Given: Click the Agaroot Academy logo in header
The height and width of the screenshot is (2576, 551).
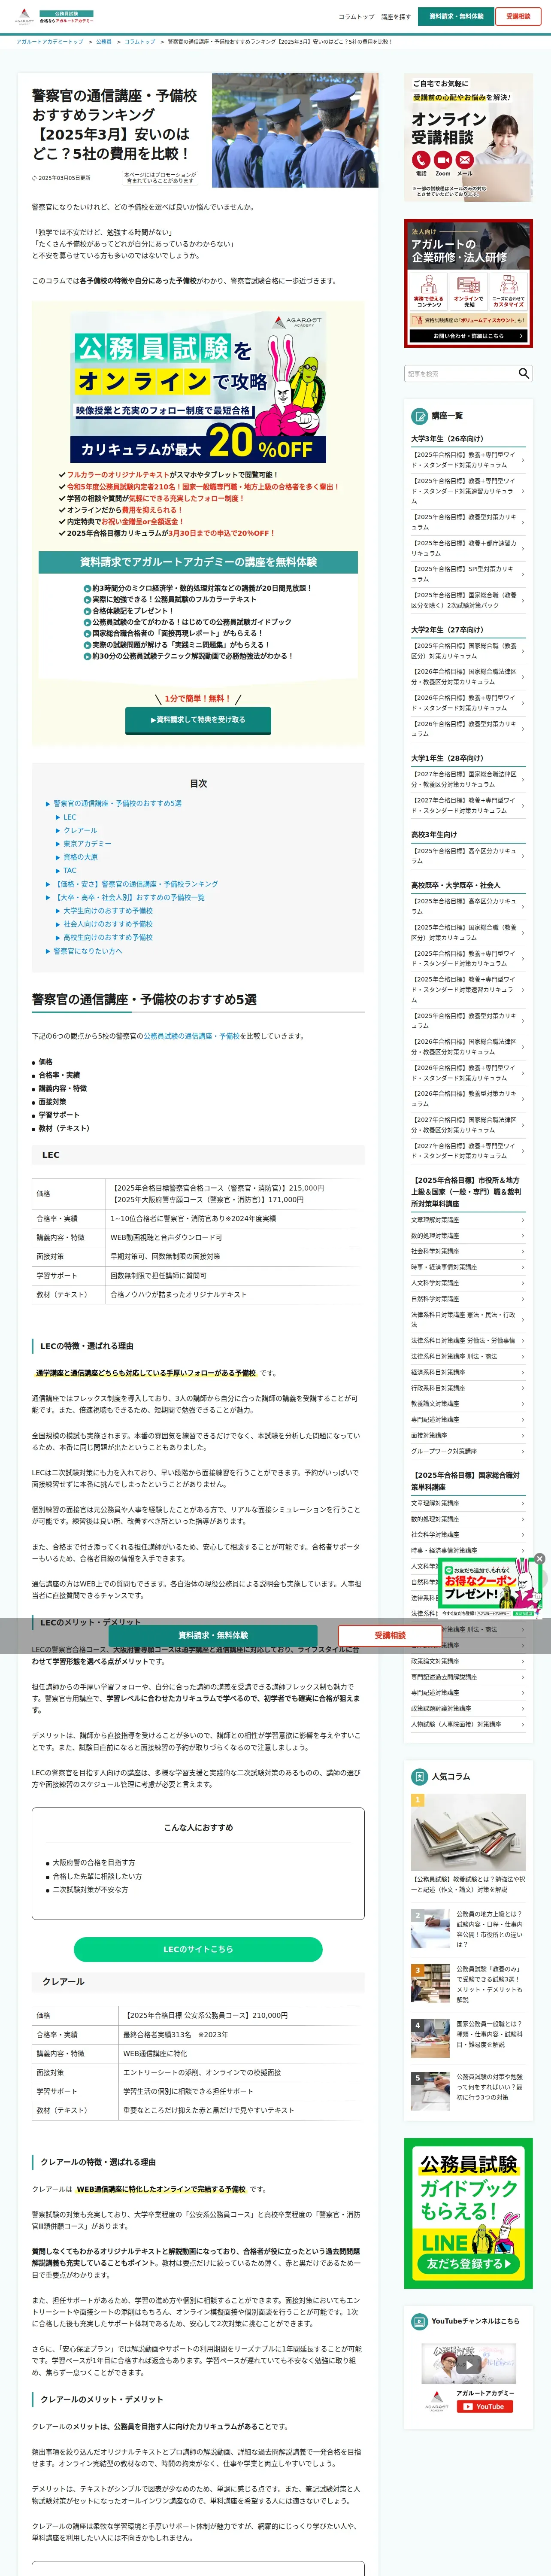Looking at the screenshot, I should tap(54, 17).
